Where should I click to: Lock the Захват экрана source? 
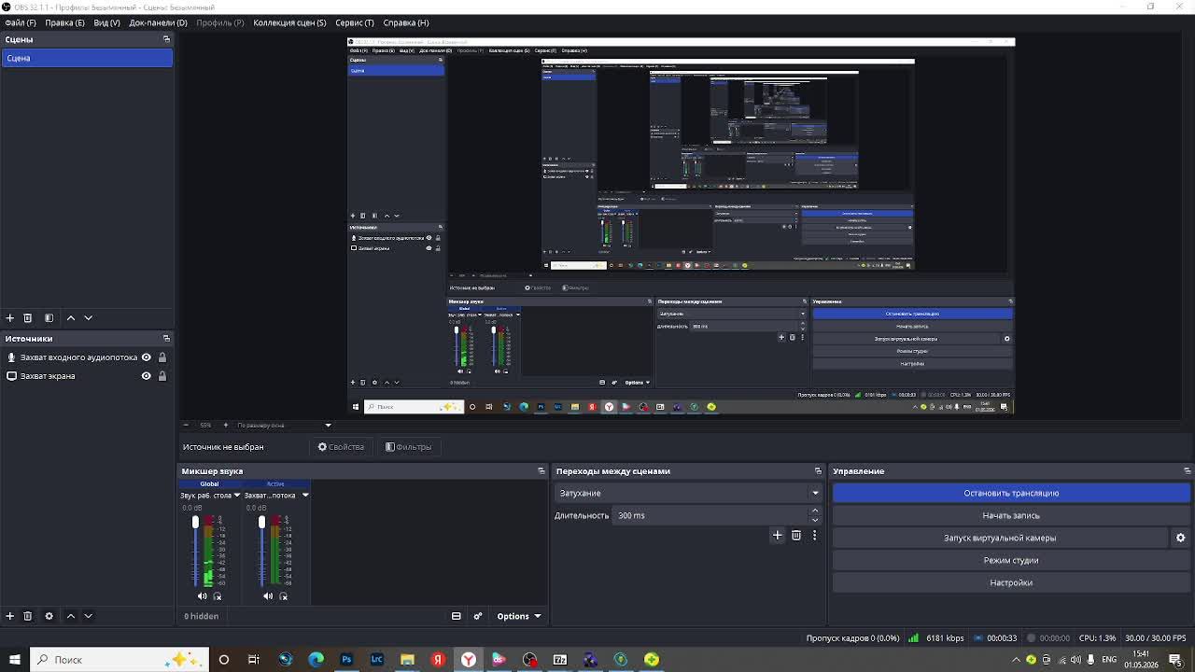(162, 376)
